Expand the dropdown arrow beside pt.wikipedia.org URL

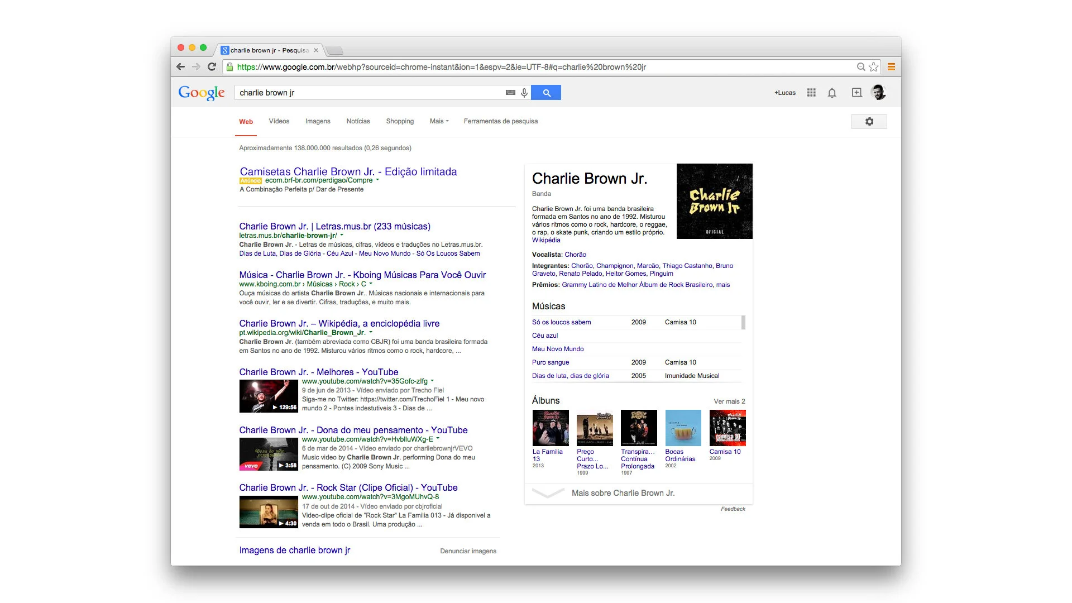371,332
